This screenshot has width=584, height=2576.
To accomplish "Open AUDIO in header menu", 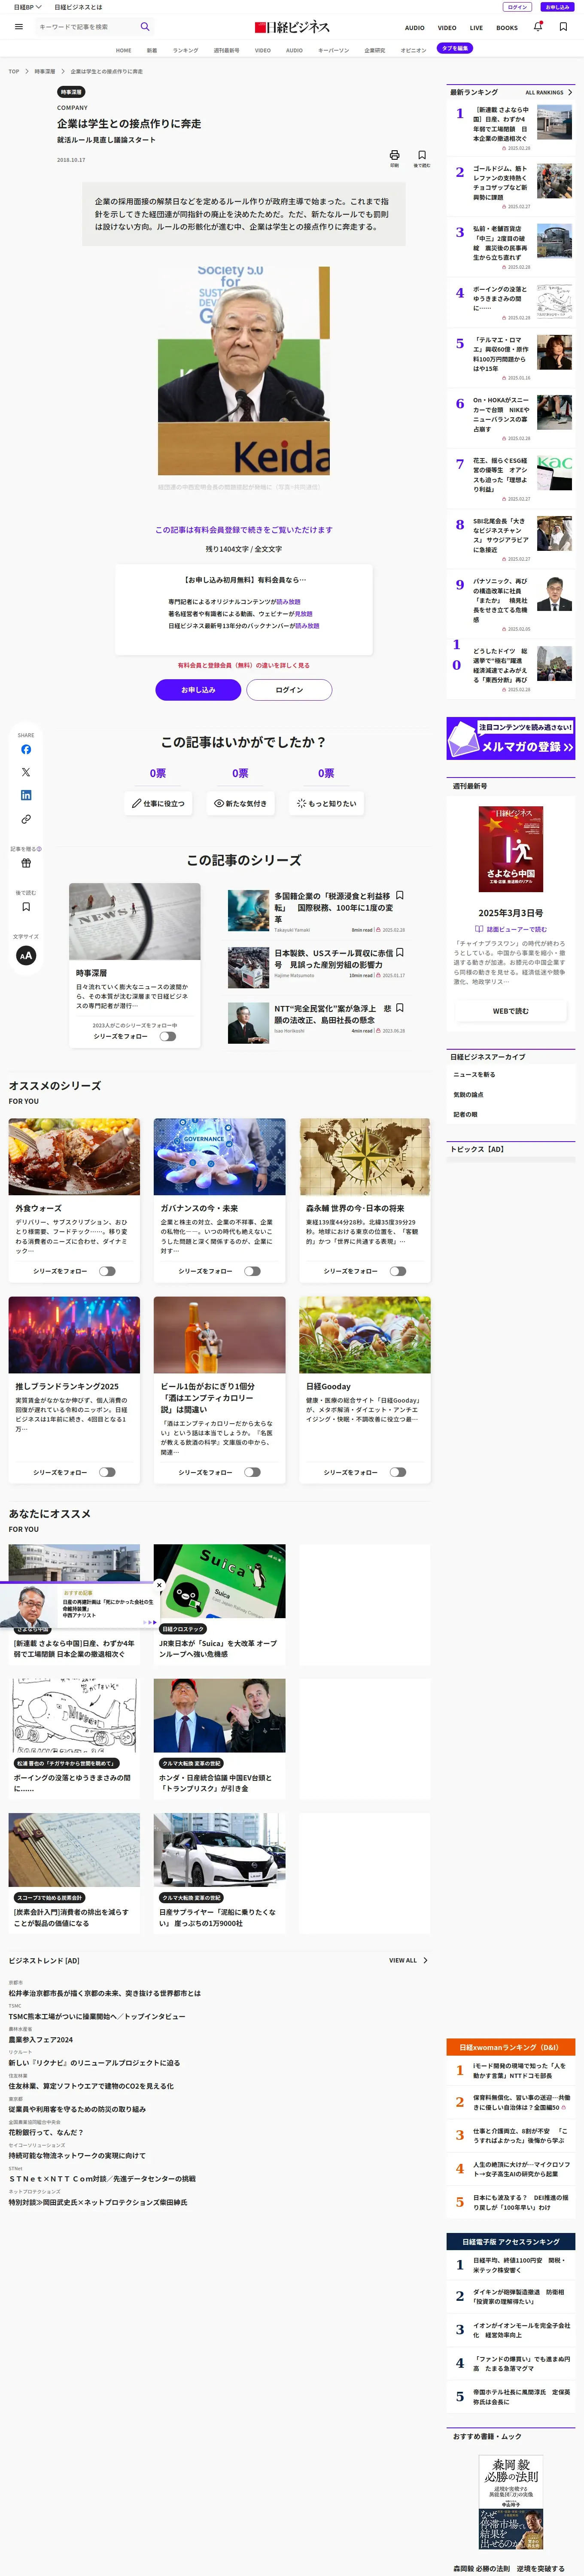I will pyautogui.click(x=414, y=28).
